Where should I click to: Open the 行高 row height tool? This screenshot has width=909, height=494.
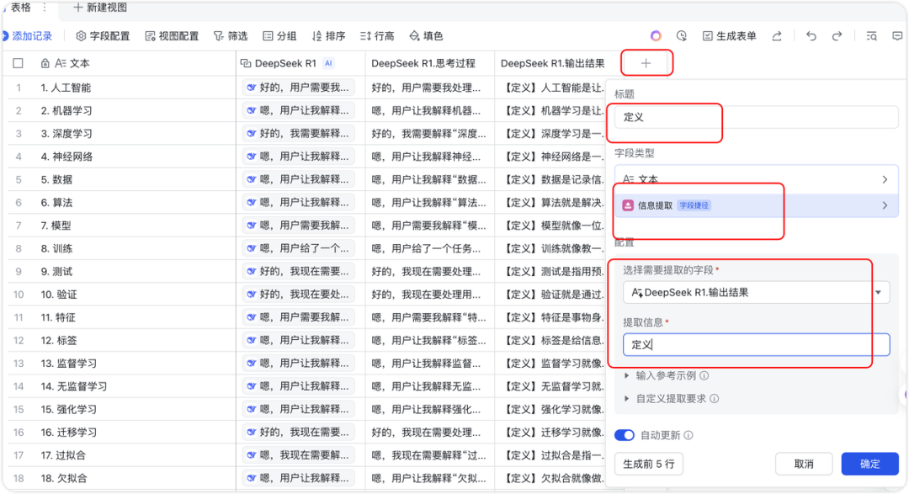click(377, 36)
